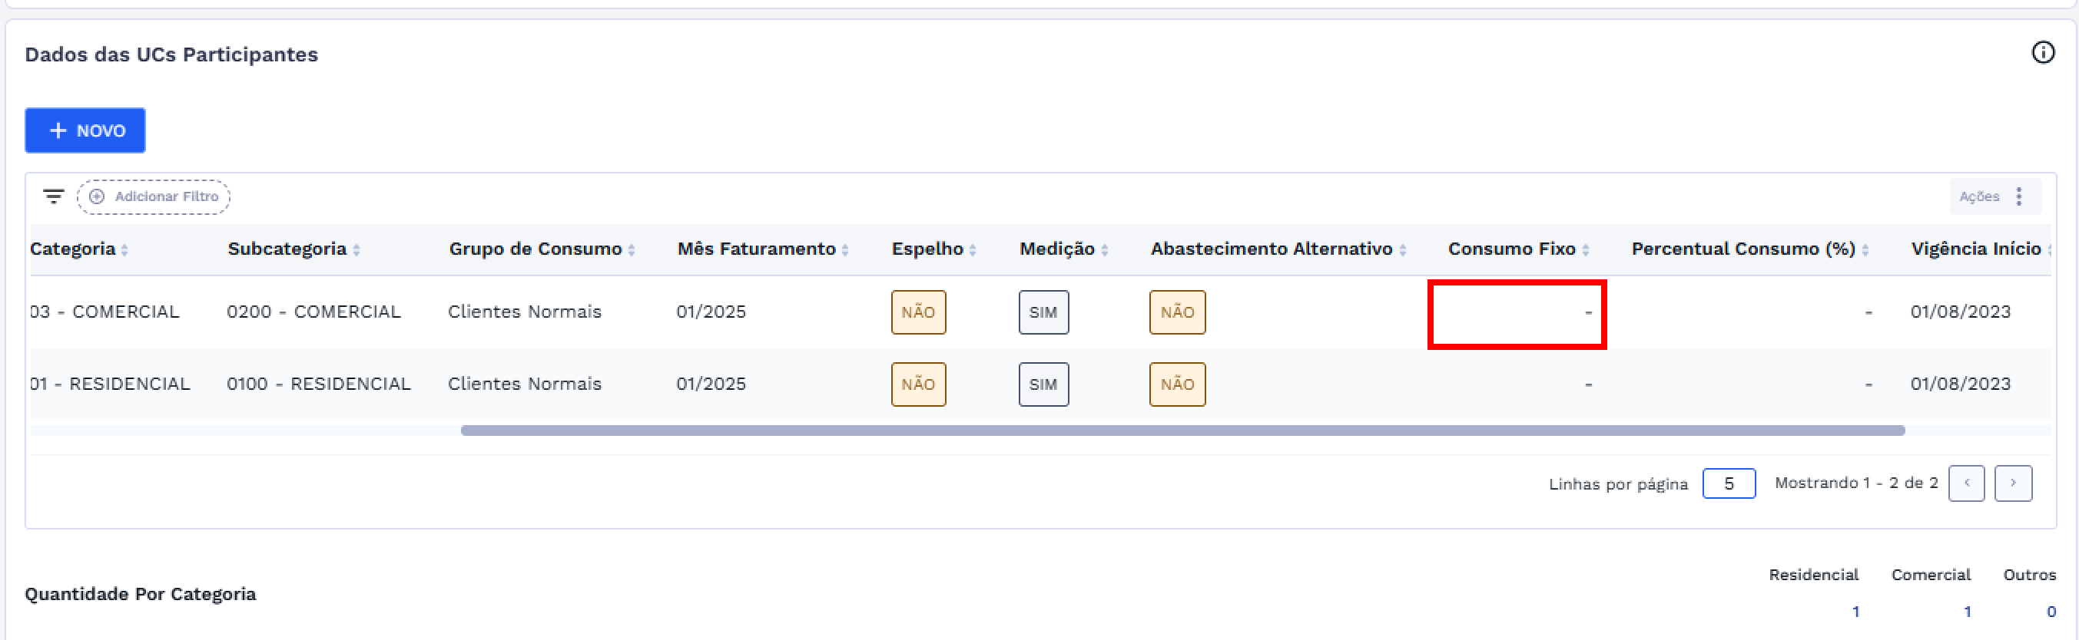2079x640 pixels.
Task: Click the horizontal table scrollbar
Action: click(x=1182, y=431)
